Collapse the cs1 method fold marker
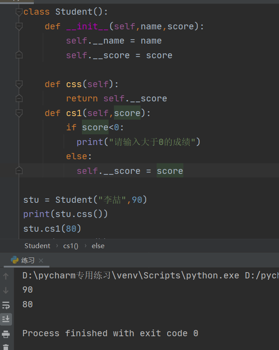The width and height of the screenshot is (279, 350). 19,113
